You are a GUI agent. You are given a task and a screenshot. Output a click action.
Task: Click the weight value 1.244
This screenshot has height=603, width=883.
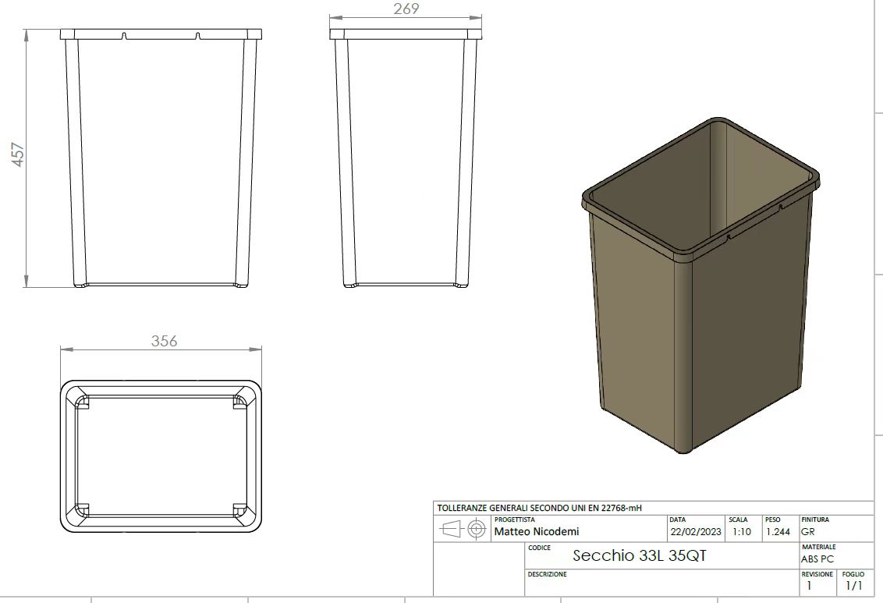point(778,532)
